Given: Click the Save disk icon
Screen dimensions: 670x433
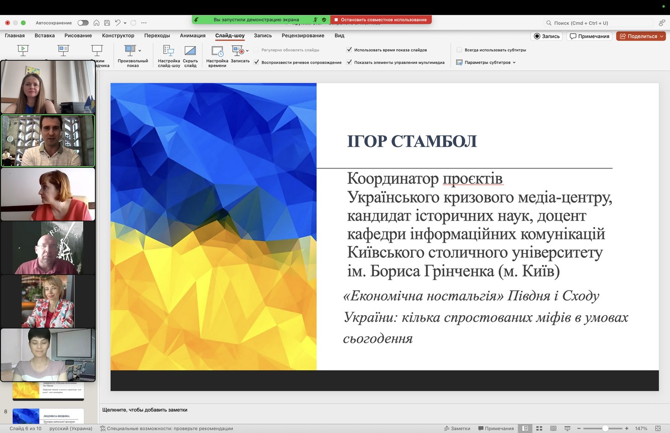Looking at the screenshot, I should click(107, 23).
